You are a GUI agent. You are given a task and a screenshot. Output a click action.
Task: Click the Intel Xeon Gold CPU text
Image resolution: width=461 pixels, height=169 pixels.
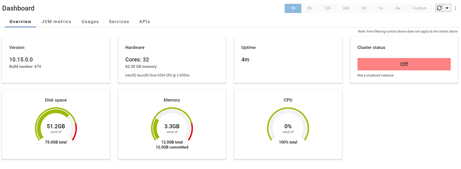pos(157,75)
